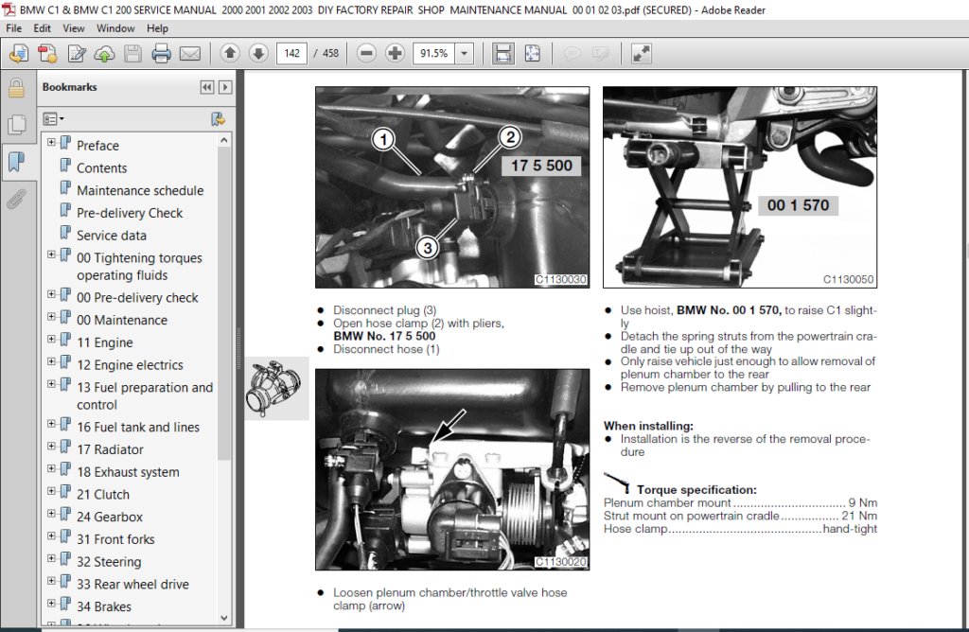969x632 pixels.
Task: Select the 34 Brakes bookmark
Action: coord(104,606)
